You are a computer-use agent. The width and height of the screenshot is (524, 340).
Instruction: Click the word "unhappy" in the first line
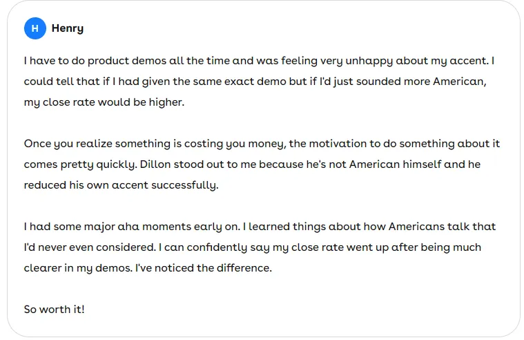369,62
